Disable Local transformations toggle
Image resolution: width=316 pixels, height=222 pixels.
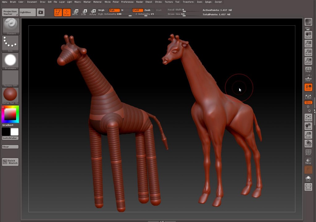point(308,87)
